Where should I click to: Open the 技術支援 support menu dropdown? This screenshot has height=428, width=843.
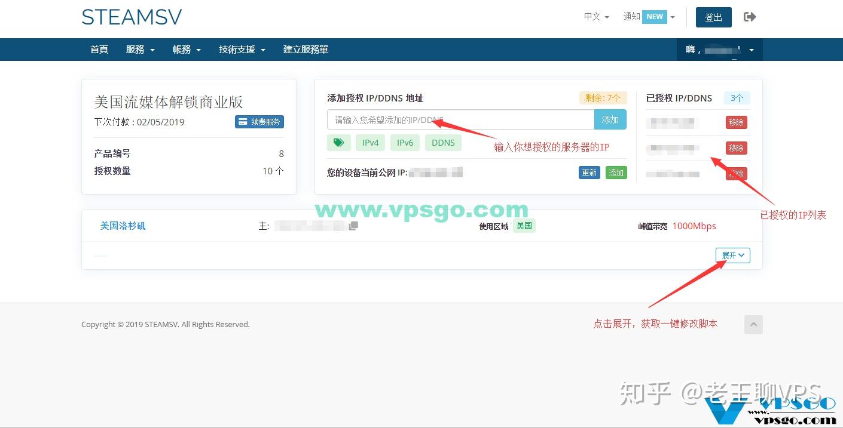(242, 50)
